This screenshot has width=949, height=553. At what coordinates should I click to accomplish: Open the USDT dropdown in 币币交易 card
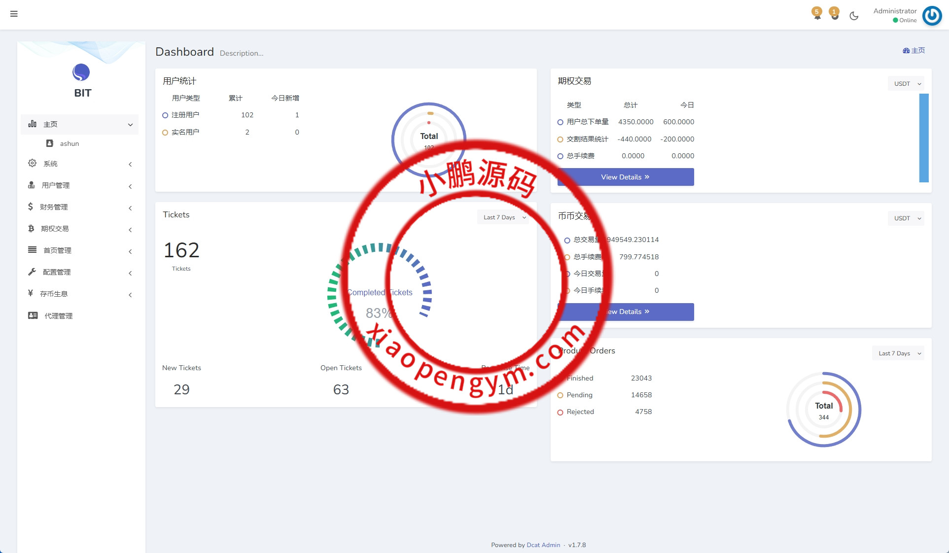pyautogui.click(x=906, y=218)
